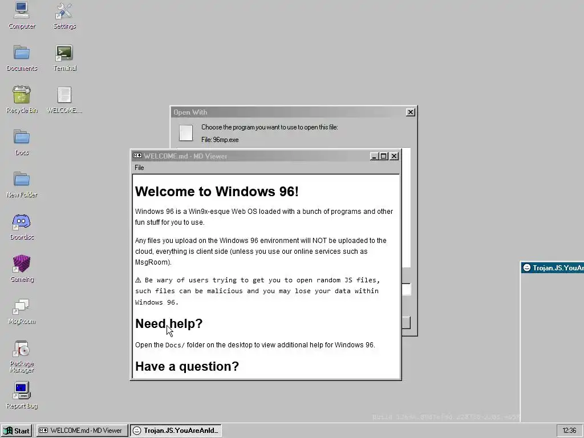Open the MsgRoom desktop icon
This screenshot has height=438, width=584.
22,311
